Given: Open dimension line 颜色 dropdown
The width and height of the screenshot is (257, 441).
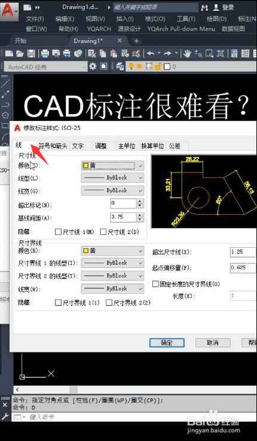Looking at the screenshot, I should (x=112, y=166).
